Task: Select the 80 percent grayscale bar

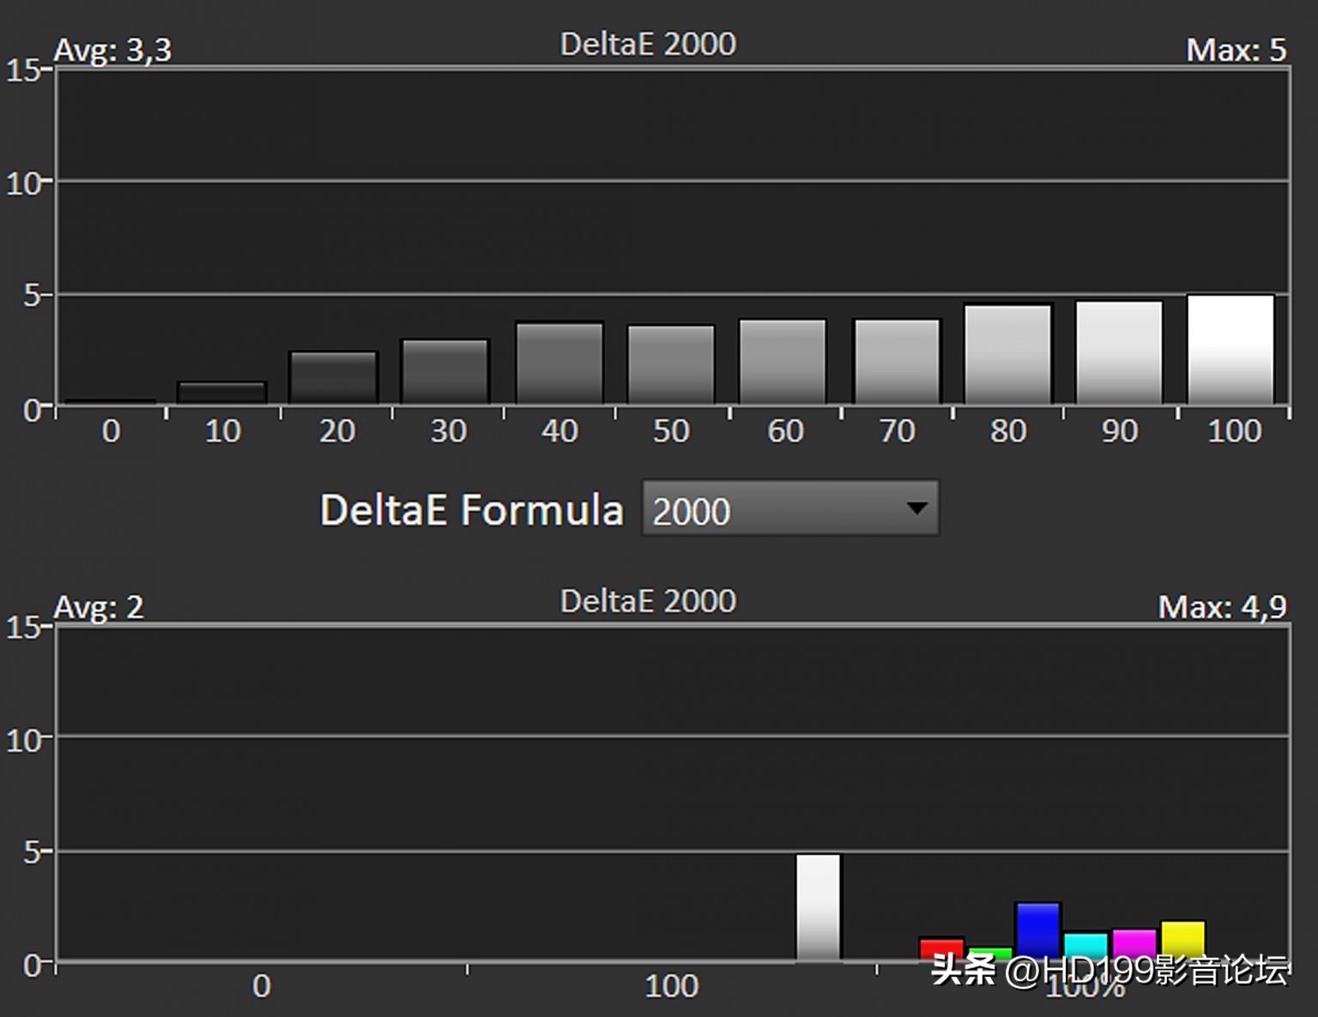Action: click(1007, 354)
